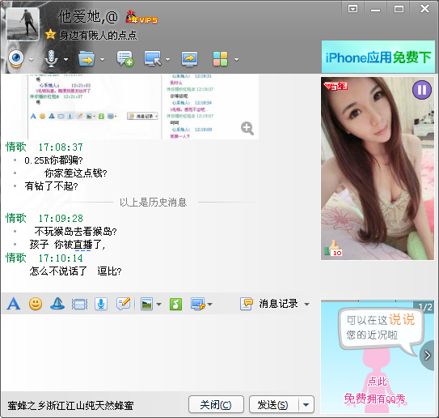
Task: Click message 不玩猴岛去看猴岛?
Action: coord(75,232)
